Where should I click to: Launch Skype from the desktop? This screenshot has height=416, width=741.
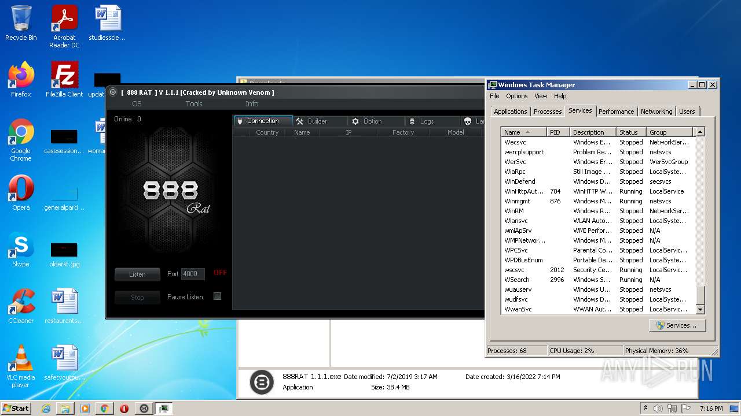point(21,250)
